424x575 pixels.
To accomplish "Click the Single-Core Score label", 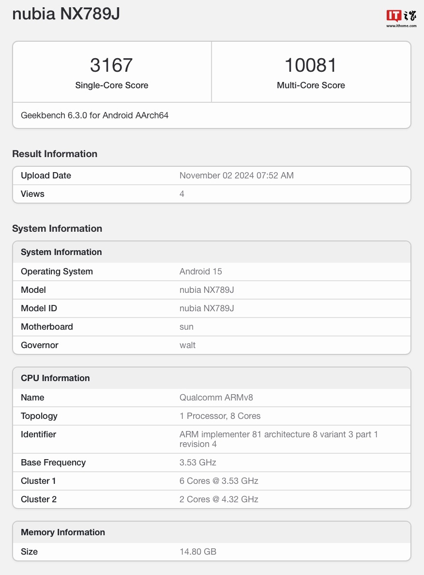I will click(x=111, y=85).
